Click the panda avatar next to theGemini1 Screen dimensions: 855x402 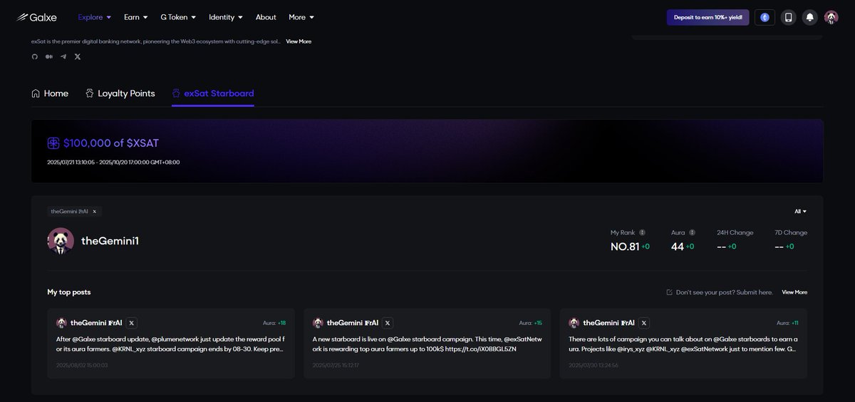click(x=61, y=241)
